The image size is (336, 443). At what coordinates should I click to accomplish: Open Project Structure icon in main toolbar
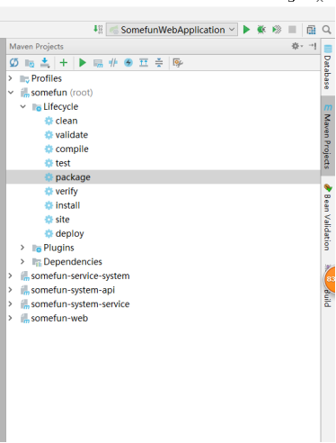(x=311, y=30)
